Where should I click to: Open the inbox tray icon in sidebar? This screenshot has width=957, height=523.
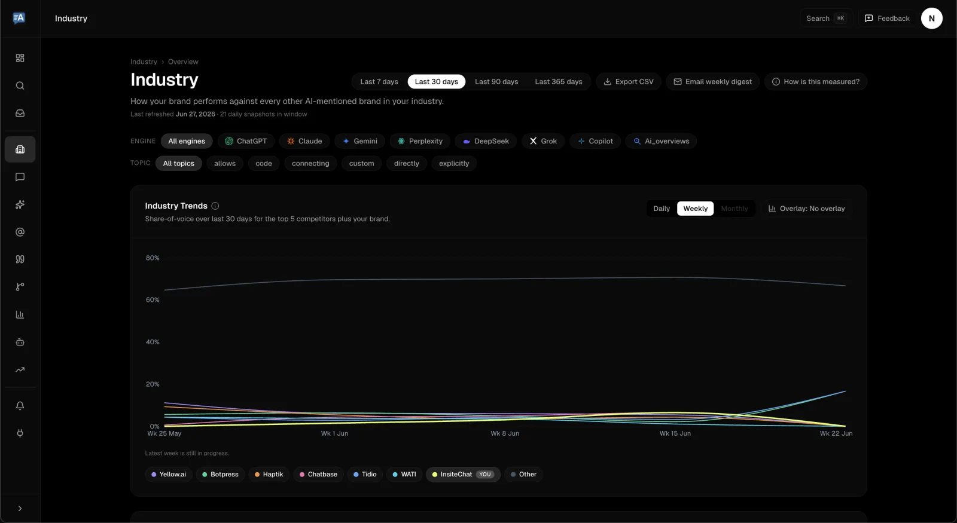click(x=20, y=113)
